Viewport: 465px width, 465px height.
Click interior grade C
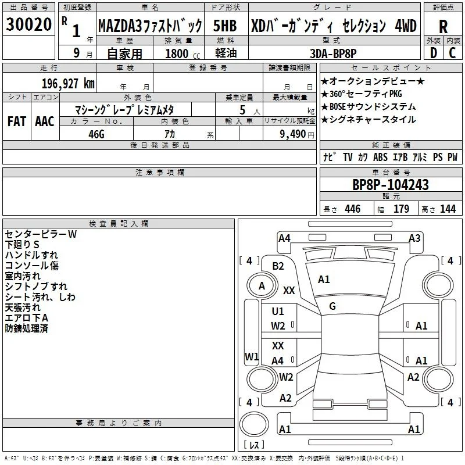tap(452, 53)
